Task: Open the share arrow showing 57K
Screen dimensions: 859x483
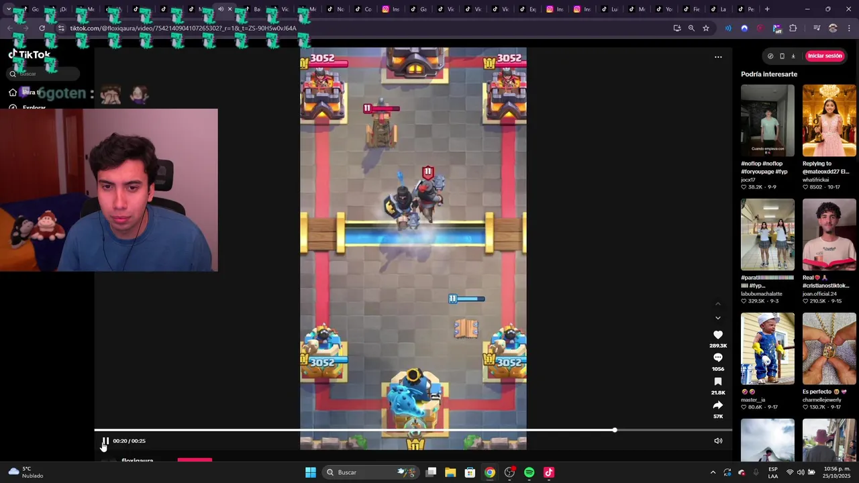Action: tap(718, 405)
